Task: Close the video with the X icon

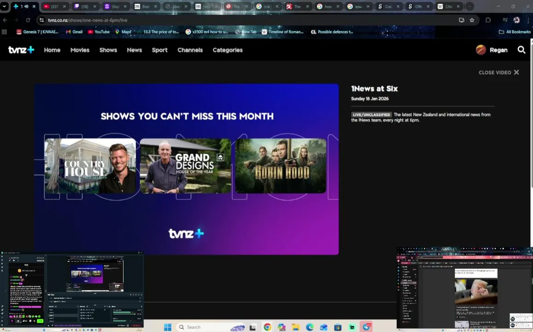Action: [516, 72]
